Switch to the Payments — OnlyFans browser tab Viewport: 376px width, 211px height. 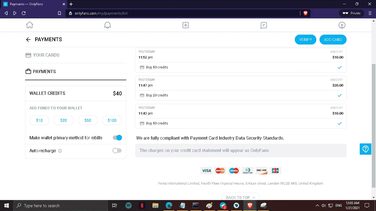34,4
